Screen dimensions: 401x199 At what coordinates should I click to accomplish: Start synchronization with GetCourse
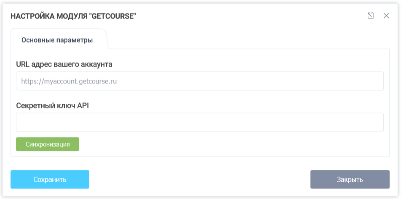click(48, 144)
